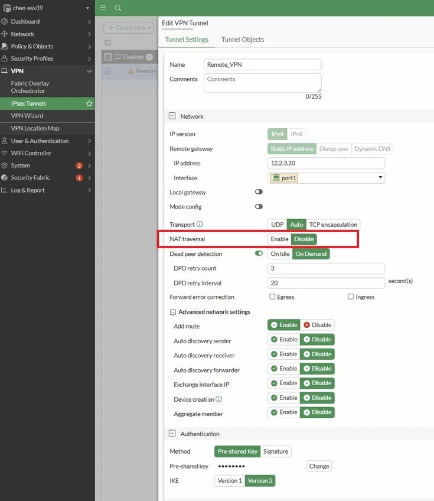
Task: Tick the select-all checkbox in tunnel list
Action: [x=108, y=43]
